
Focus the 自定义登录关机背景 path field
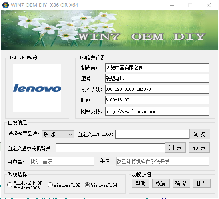coord(110,148)
